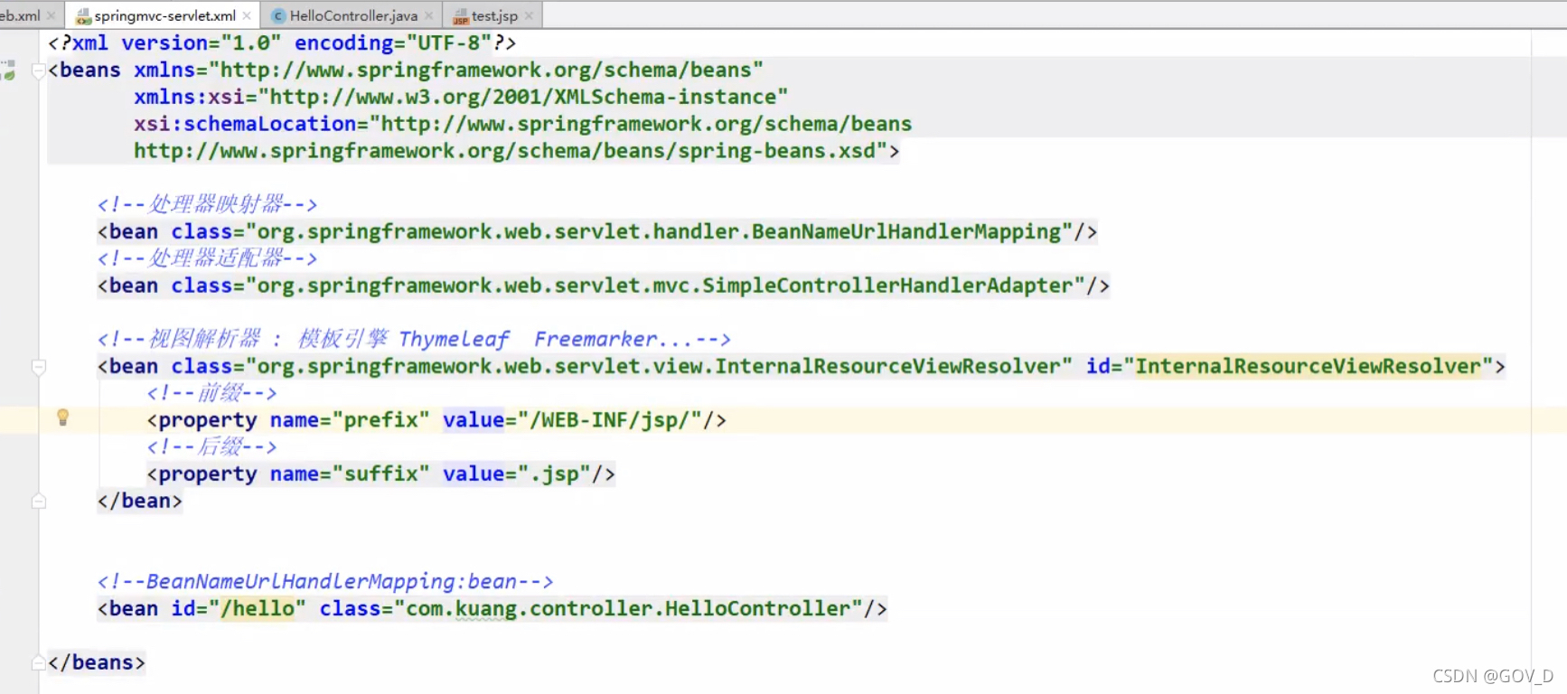
Task: Click the BeanNameUrlHandlerMapping class name
Action: (x=905, y=232)
